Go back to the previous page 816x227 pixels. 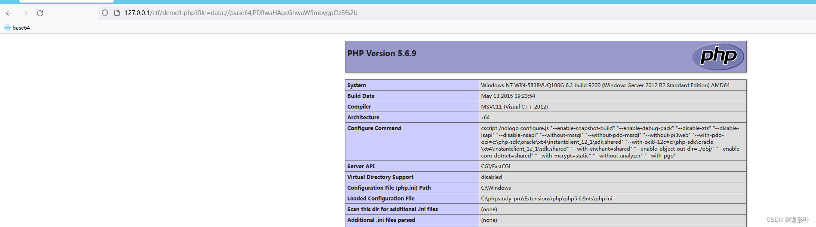coord(9,13)
